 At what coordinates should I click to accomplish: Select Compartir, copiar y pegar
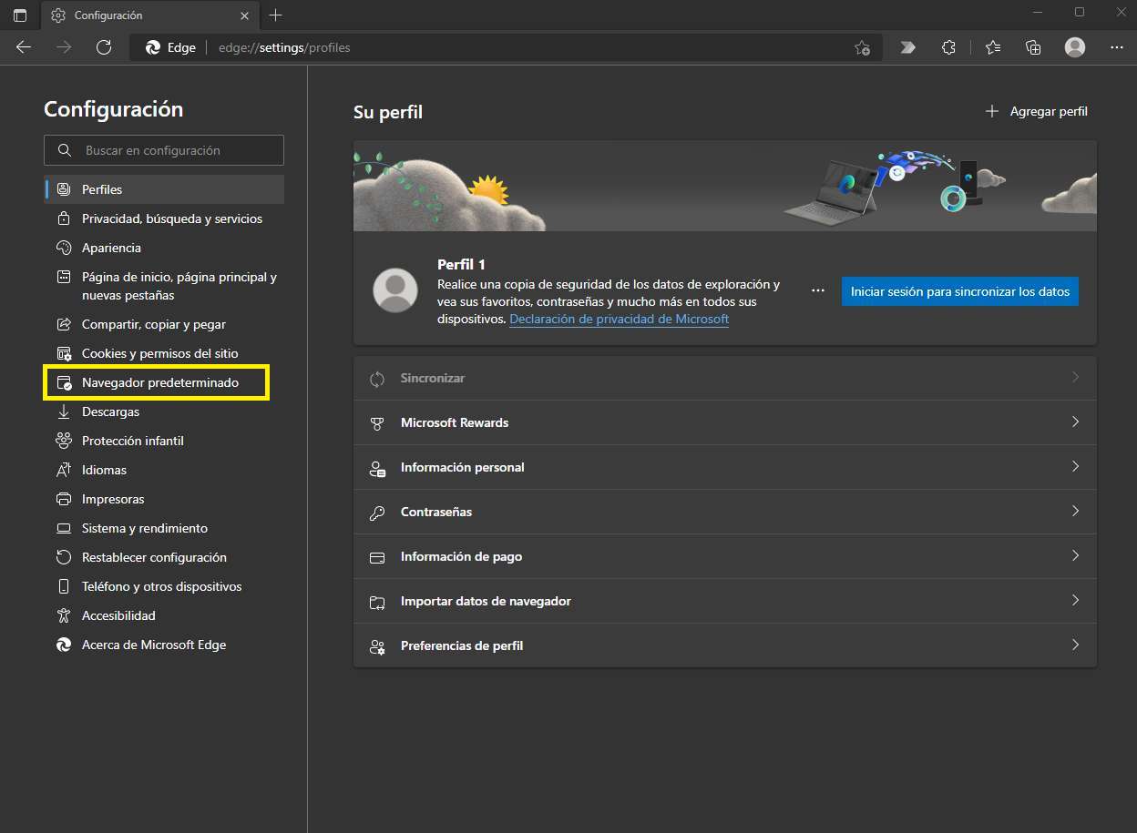pyautogui.click(x=164, y=324)
